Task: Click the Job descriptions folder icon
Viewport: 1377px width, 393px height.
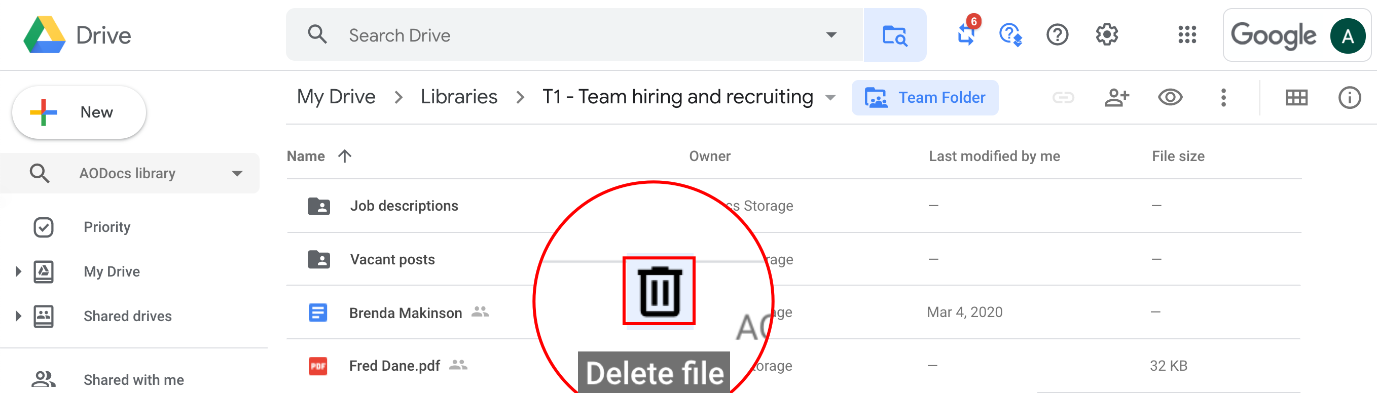Action: (x=319, y=206)
